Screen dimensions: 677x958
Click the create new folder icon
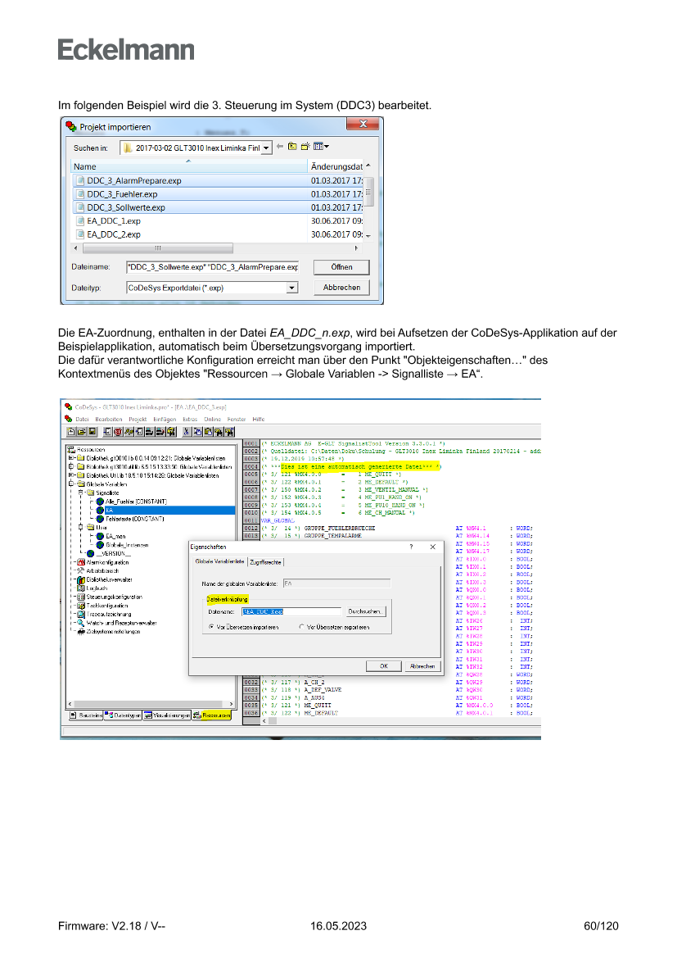tap(305, 147)
